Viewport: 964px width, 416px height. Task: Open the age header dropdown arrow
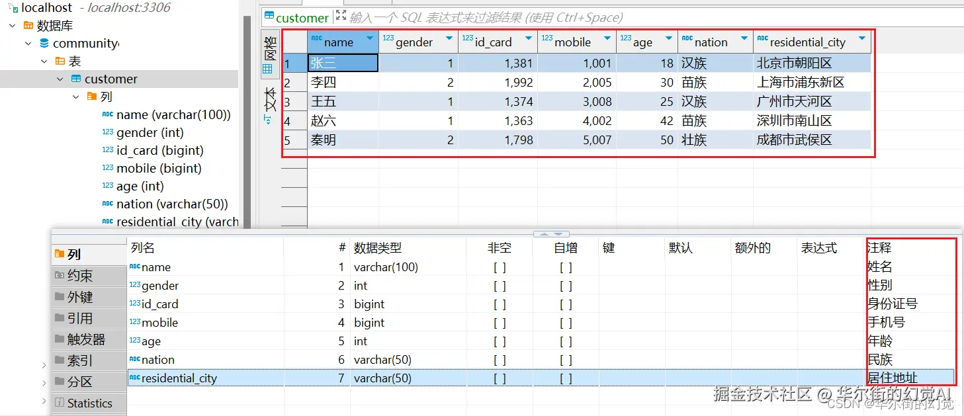tap(668, 39)
